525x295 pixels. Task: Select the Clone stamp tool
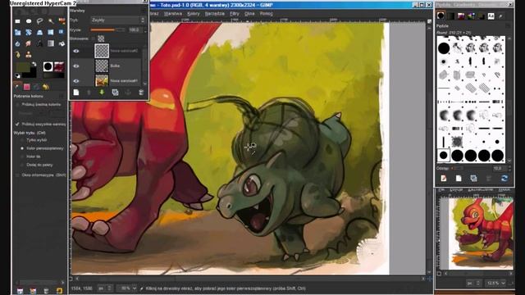(29, 55)
